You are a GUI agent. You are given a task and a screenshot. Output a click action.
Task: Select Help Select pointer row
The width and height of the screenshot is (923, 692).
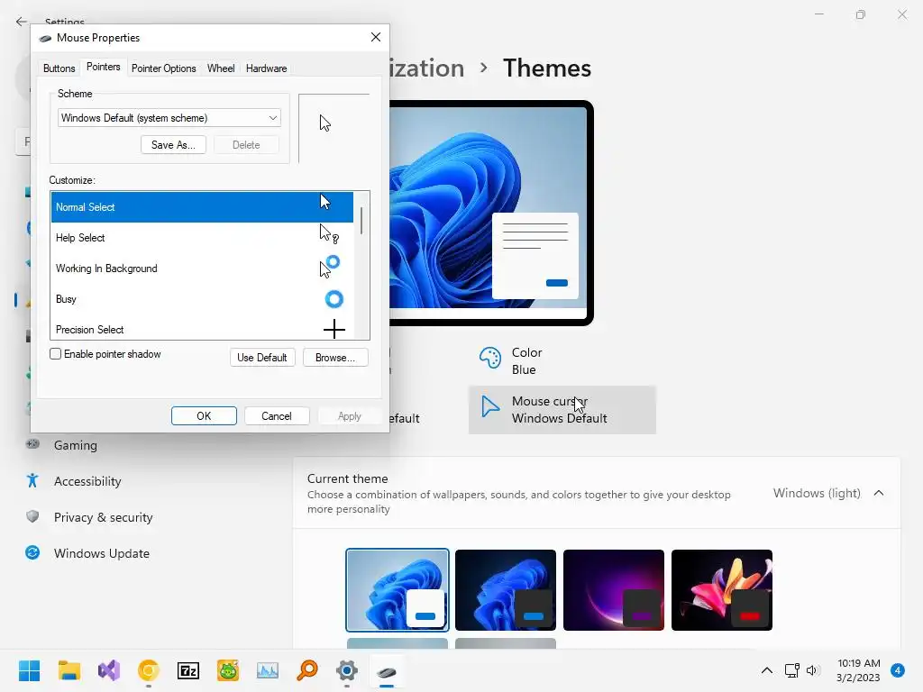tap(202, 238)
